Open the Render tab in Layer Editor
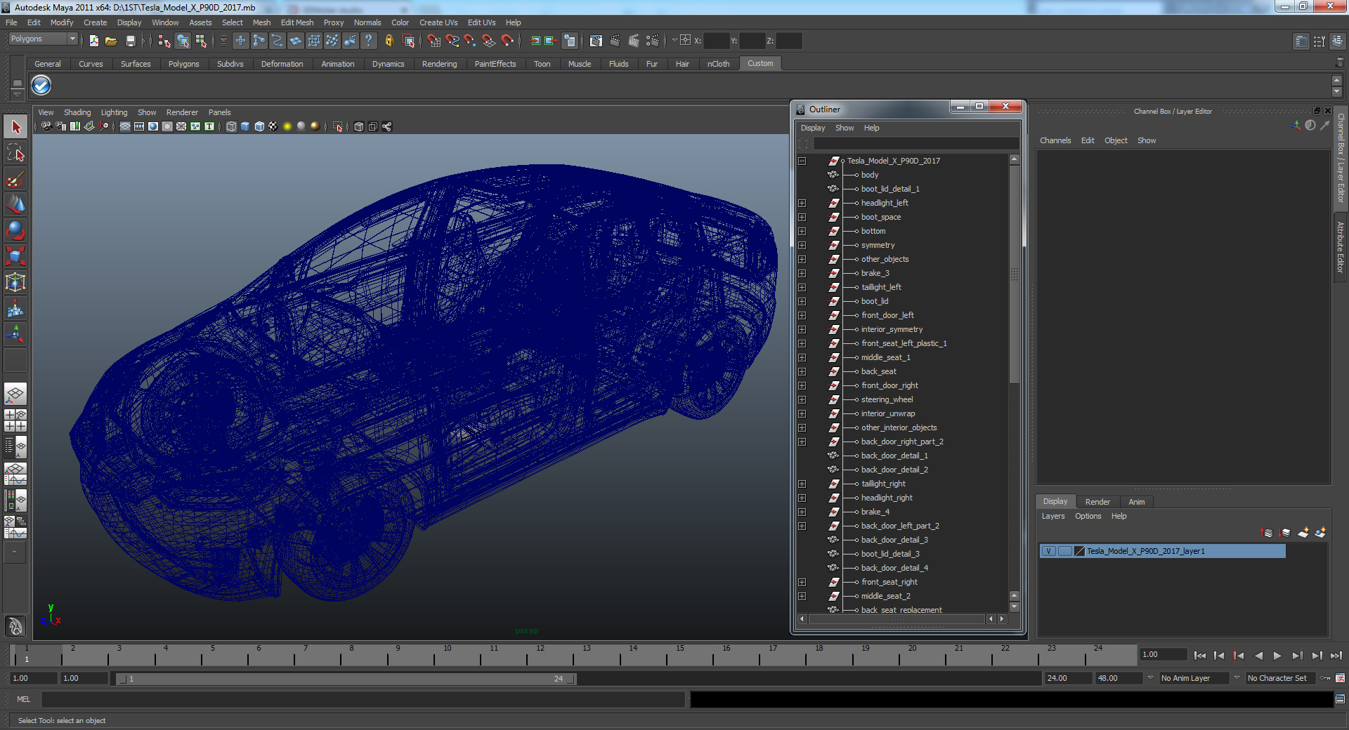The image size is (1349, 730). [1097, 502]
